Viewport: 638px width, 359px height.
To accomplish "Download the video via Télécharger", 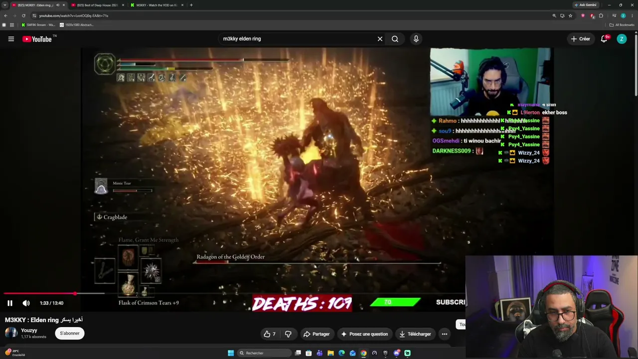I will (x=415, y=334).
